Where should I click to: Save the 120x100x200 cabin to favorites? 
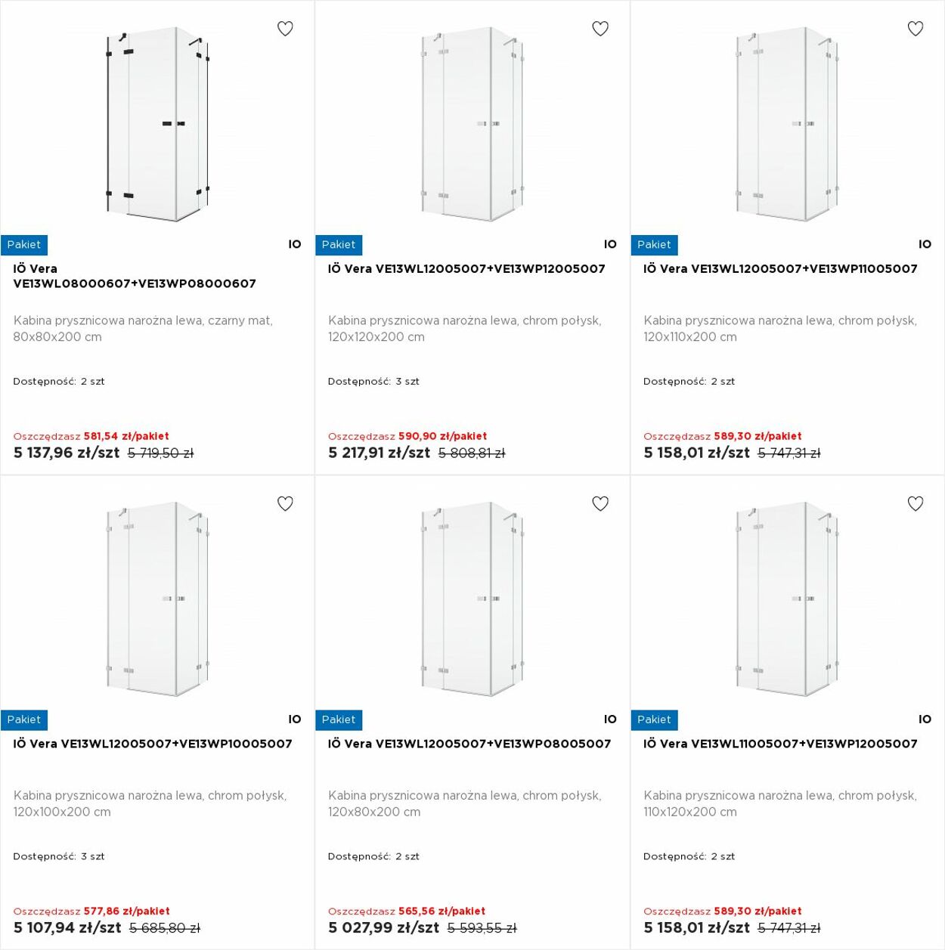coord(285,503)
